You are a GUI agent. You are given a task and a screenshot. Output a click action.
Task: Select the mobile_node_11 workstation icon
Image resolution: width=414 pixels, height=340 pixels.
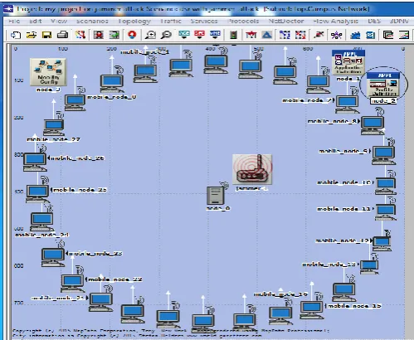(386, 211)
